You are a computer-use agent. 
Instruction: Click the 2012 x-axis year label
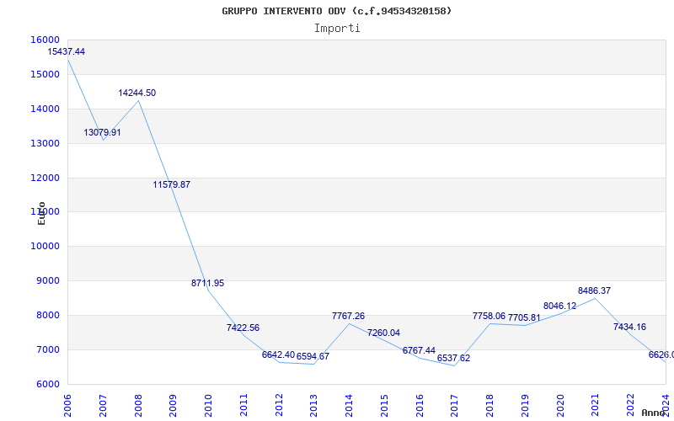click(x=279, y=405)
